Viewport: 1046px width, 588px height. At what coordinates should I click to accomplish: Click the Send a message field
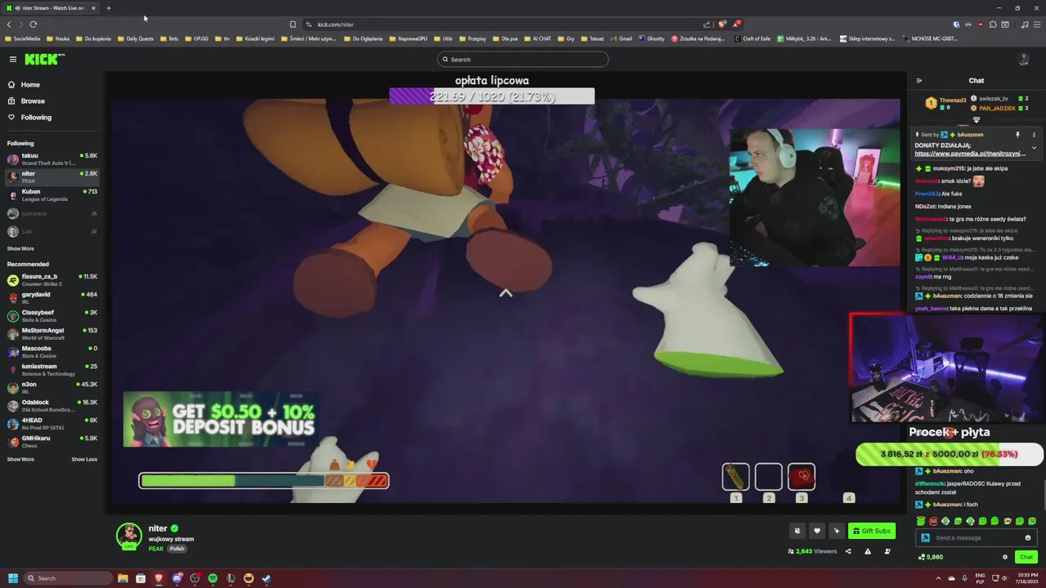(977, 537)
